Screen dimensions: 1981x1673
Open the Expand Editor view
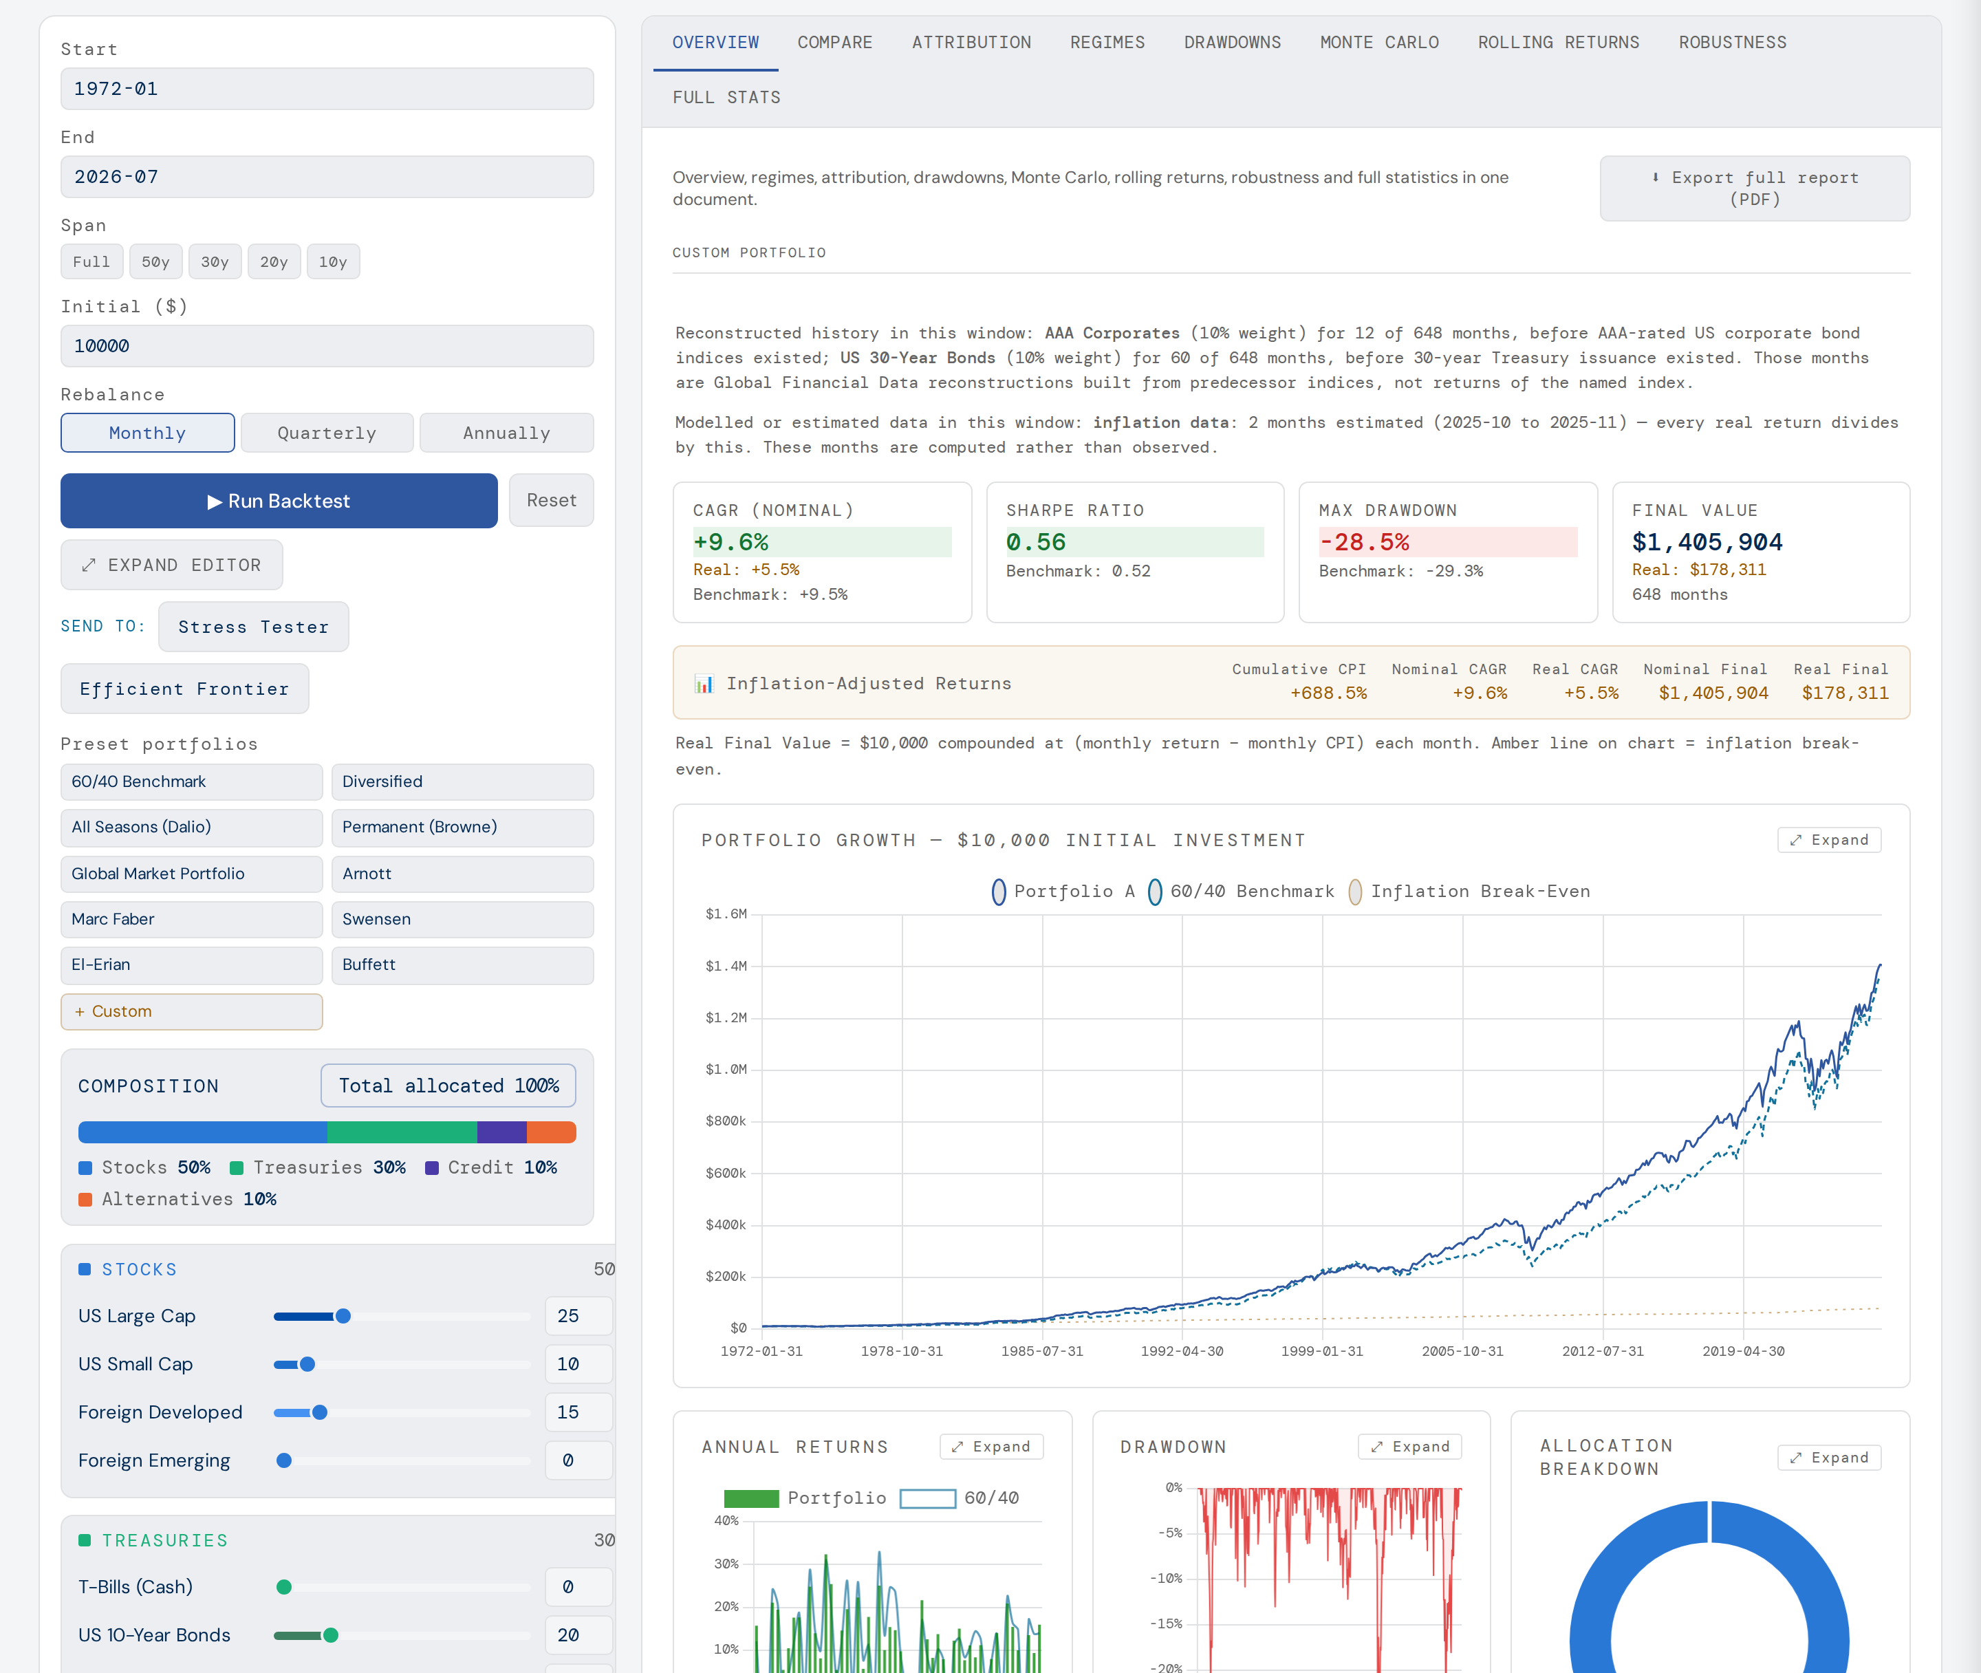pos(172,565)
